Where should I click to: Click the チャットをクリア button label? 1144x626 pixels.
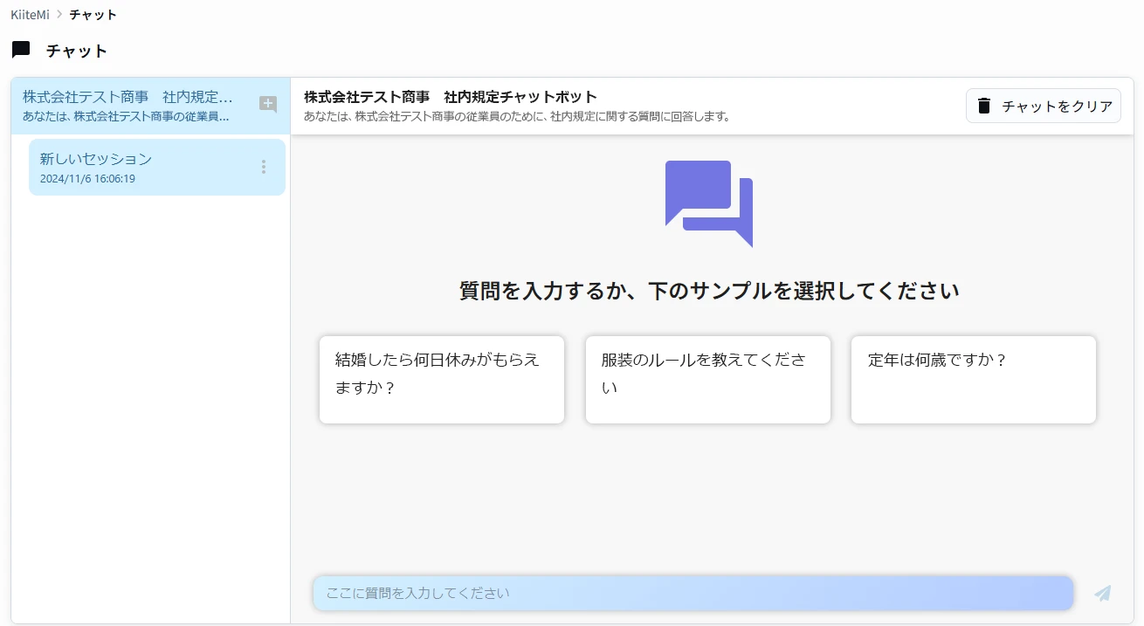(x=1058, y=107)
